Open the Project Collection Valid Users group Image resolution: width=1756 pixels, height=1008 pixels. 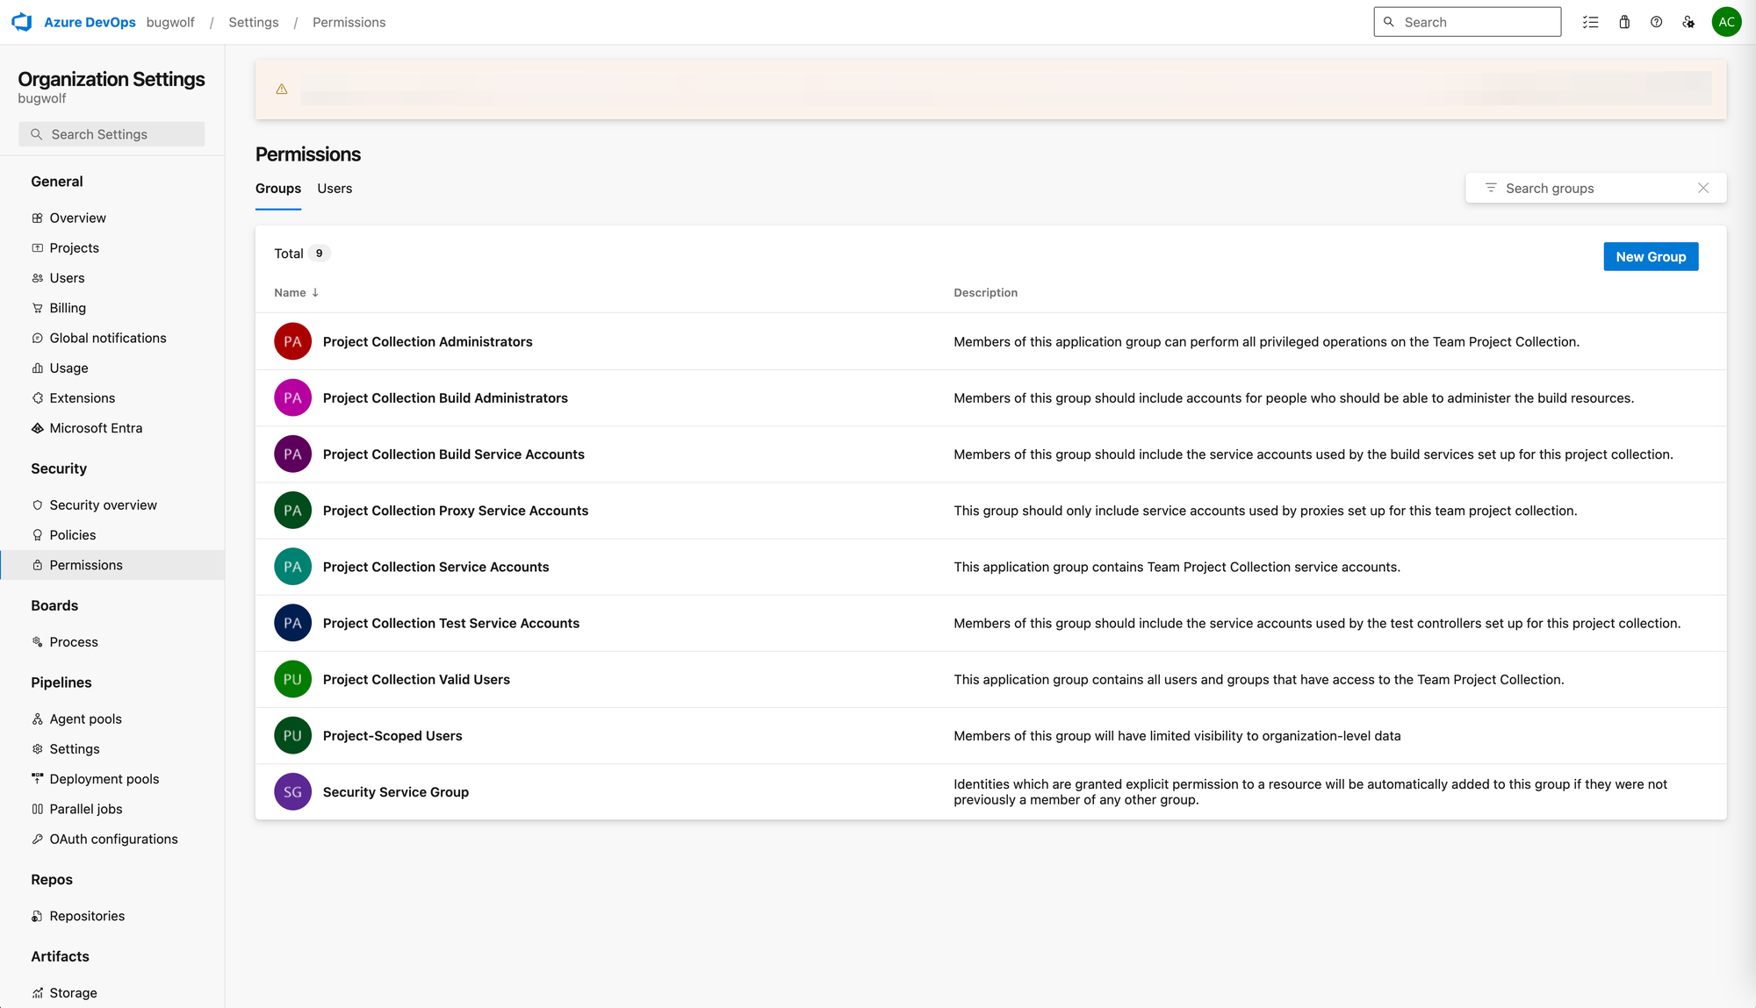[x=416, y=680]
